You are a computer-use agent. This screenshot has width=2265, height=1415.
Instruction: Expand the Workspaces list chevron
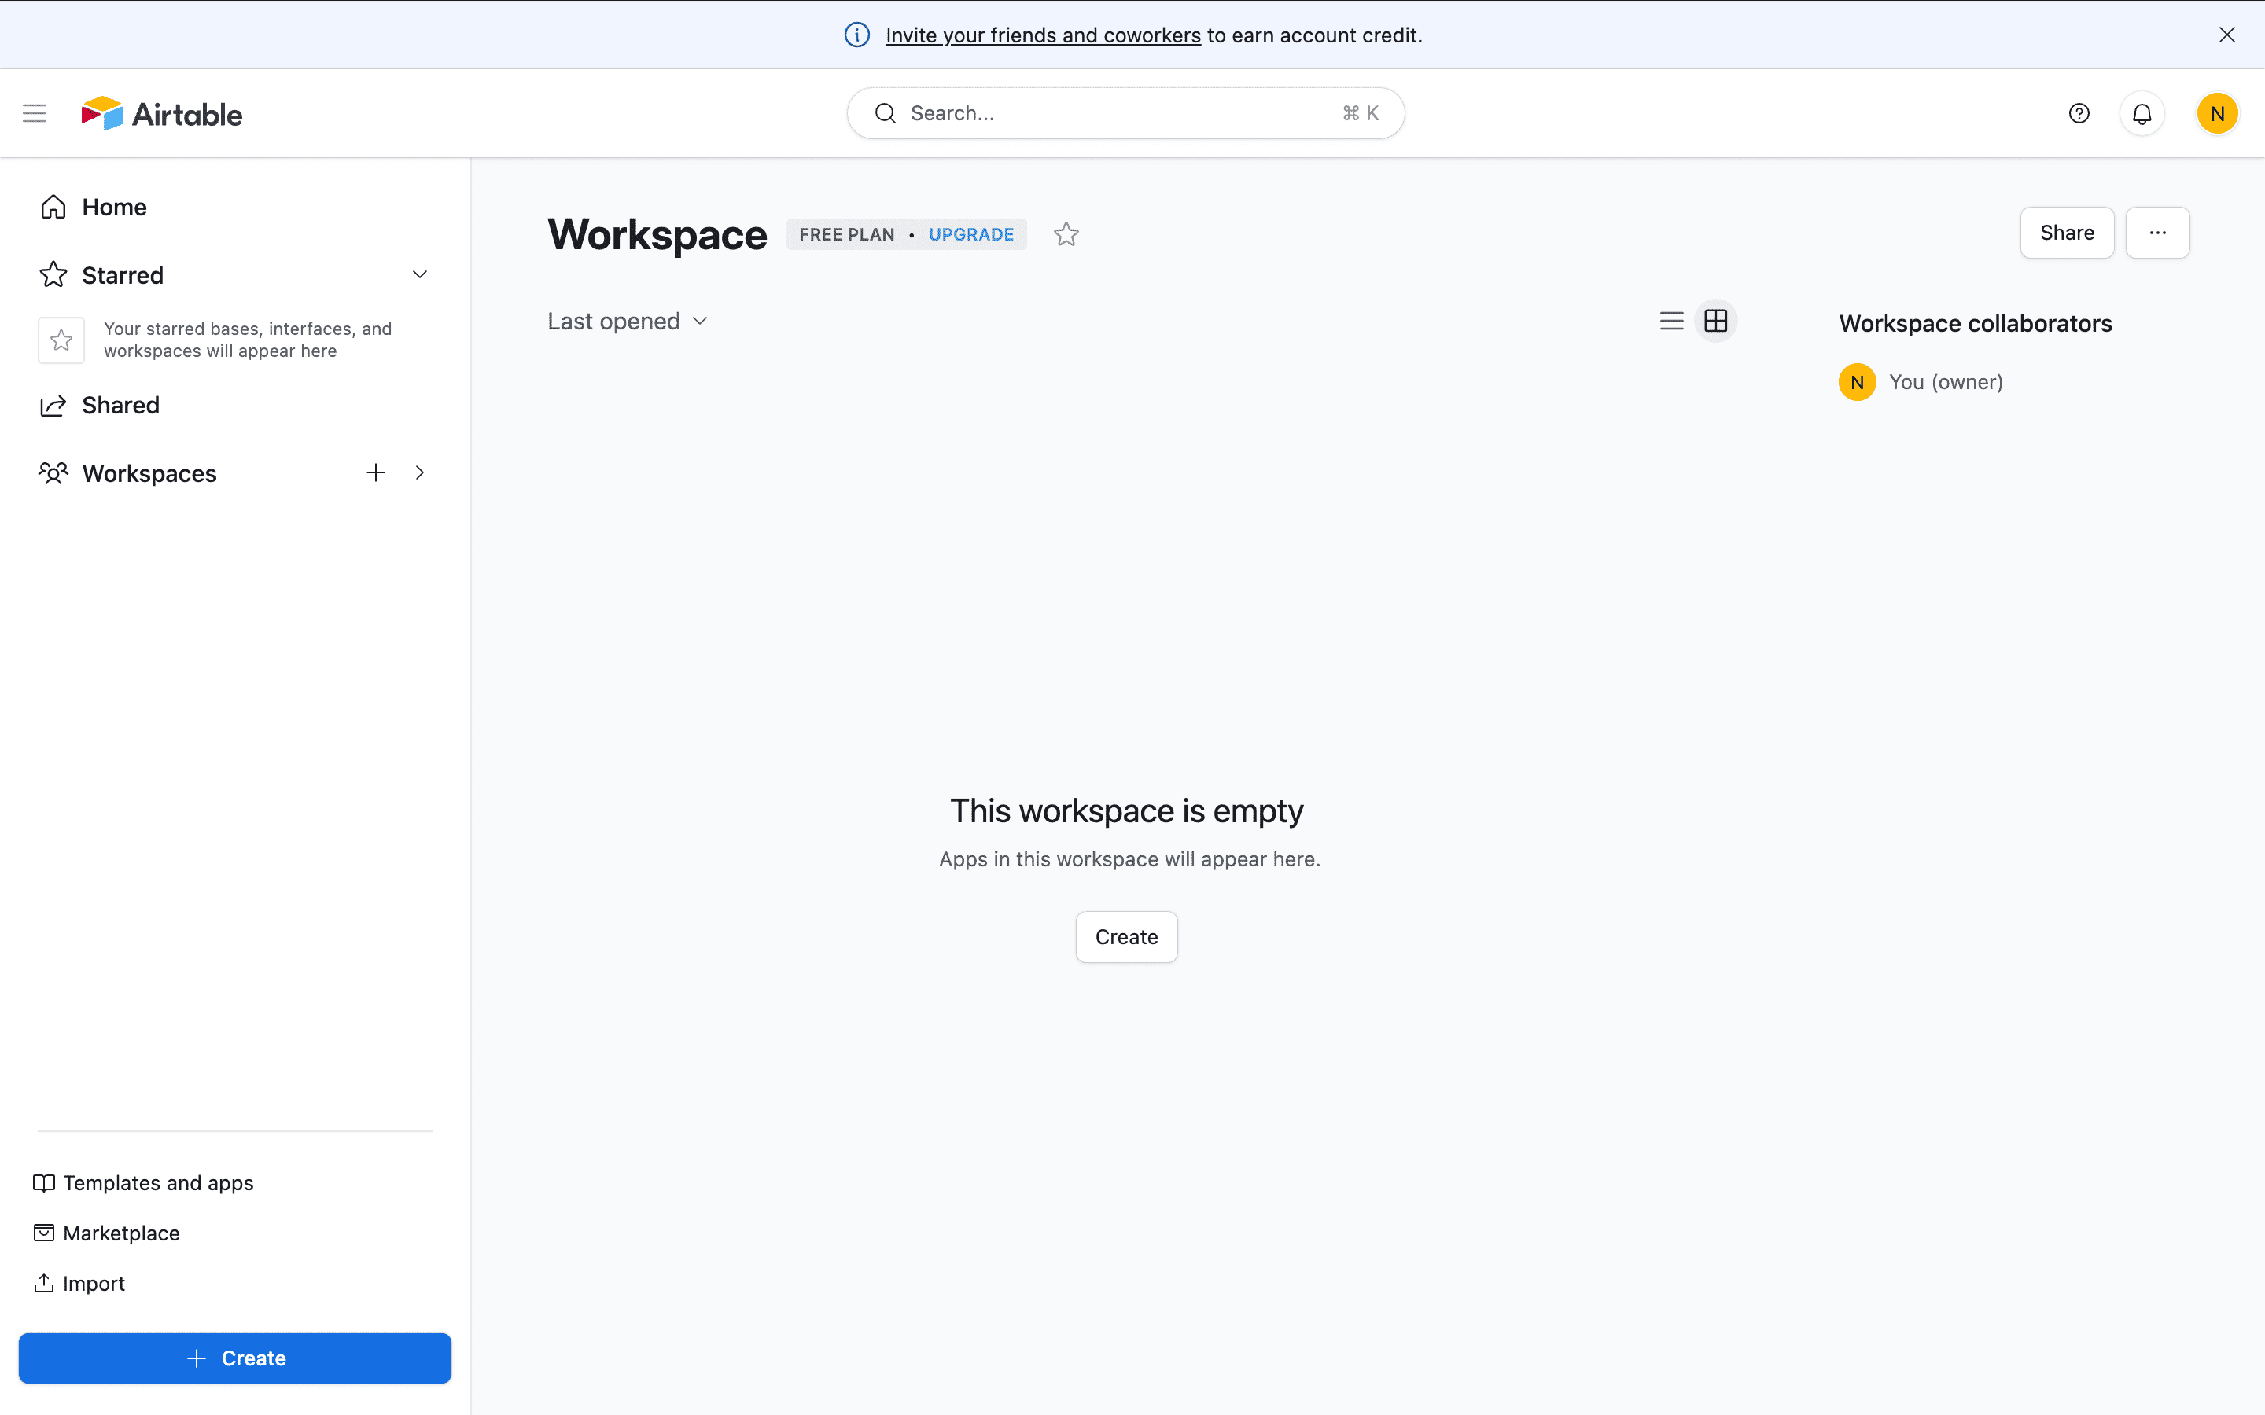419,472
